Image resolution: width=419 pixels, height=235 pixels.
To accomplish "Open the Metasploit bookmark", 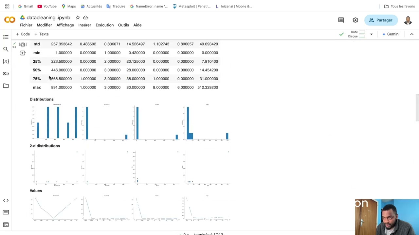I will coord(191,6).
